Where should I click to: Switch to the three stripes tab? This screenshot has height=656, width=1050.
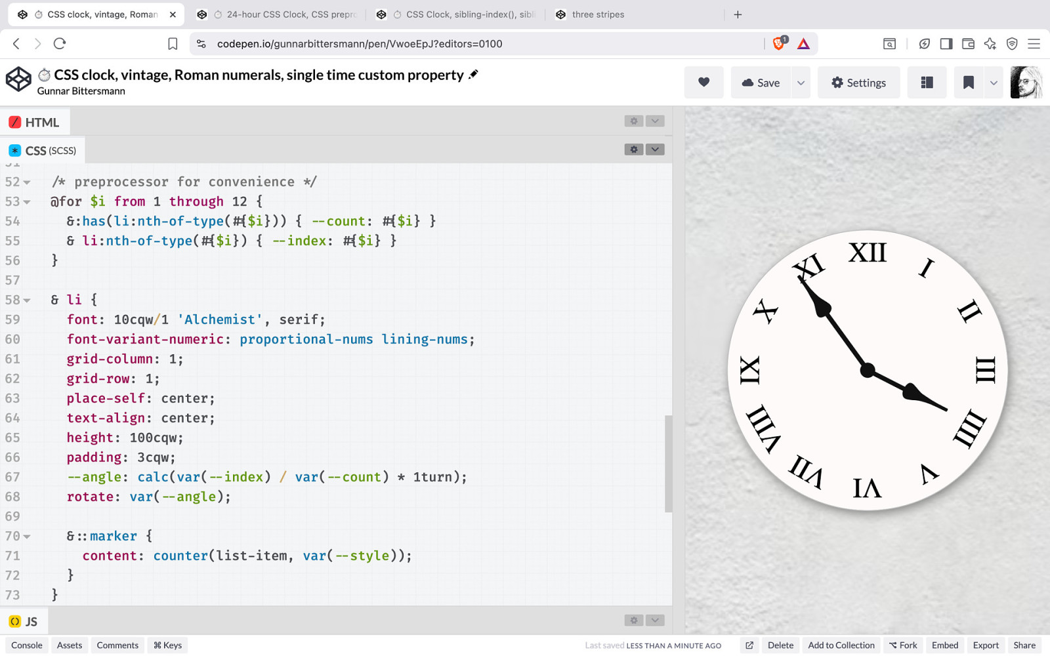point(597,14)
